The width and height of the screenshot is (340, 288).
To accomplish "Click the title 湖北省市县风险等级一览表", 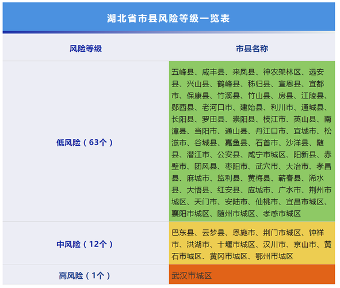I will [168, 18].
